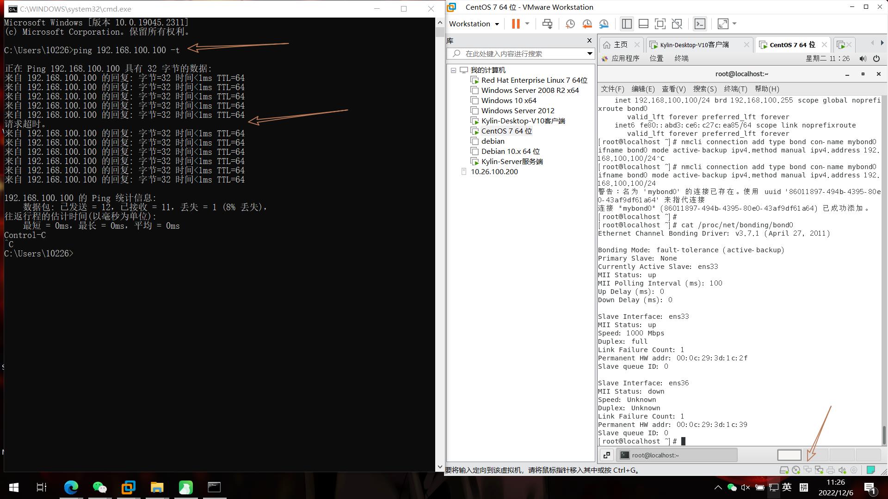Toggle the thumbnail bar view
This screenshot has height=499, width=888.
point(643,24)
